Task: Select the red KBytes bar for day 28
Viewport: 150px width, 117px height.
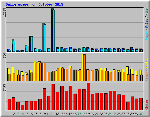Action: pos(128,106)
